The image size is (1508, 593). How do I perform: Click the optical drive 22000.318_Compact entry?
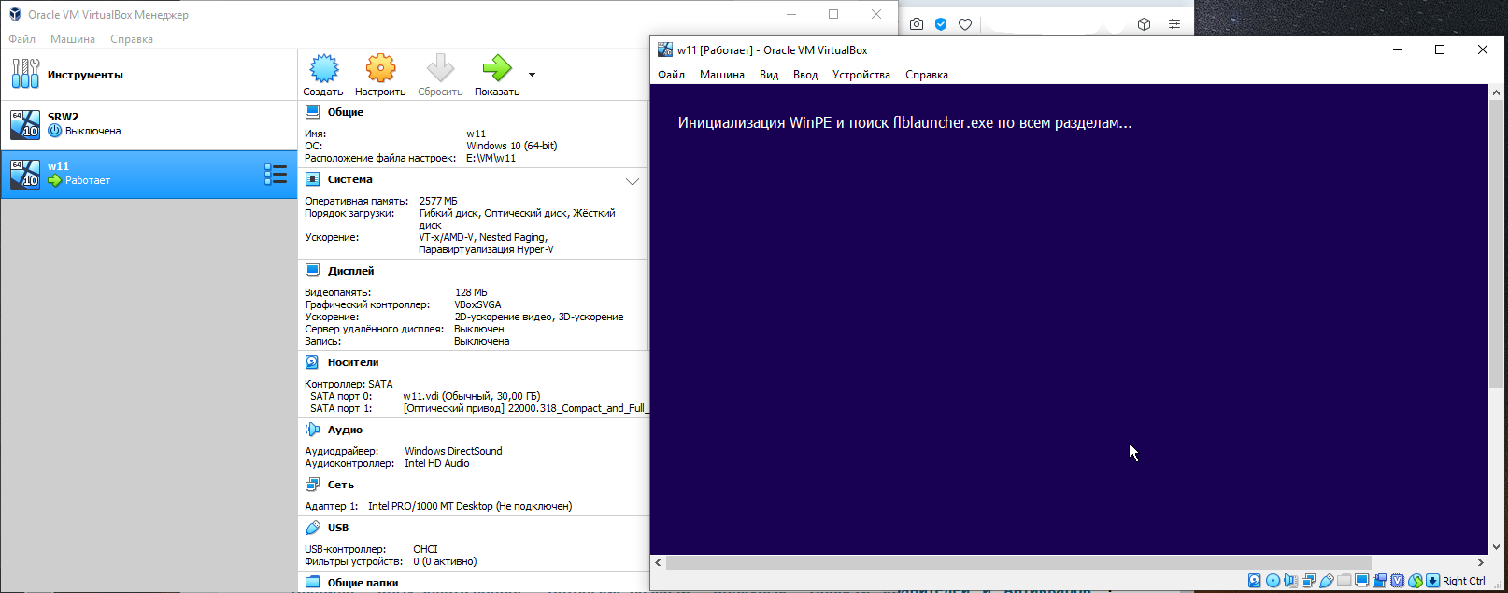click(526, 408)
